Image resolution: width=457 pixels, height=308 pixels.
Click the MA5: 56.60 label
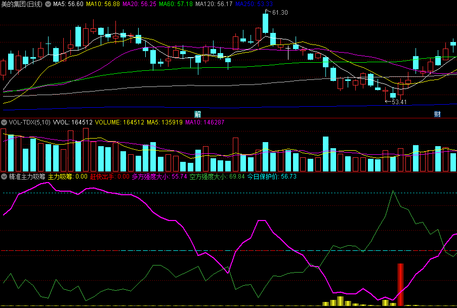[x=68, y=4]
